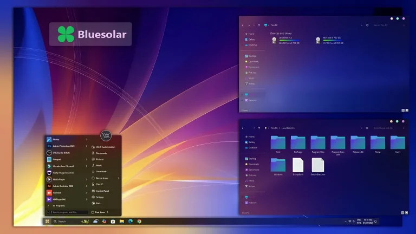Open File Explorer from the taskbar

pyautogui.click(x=122, y=221)
